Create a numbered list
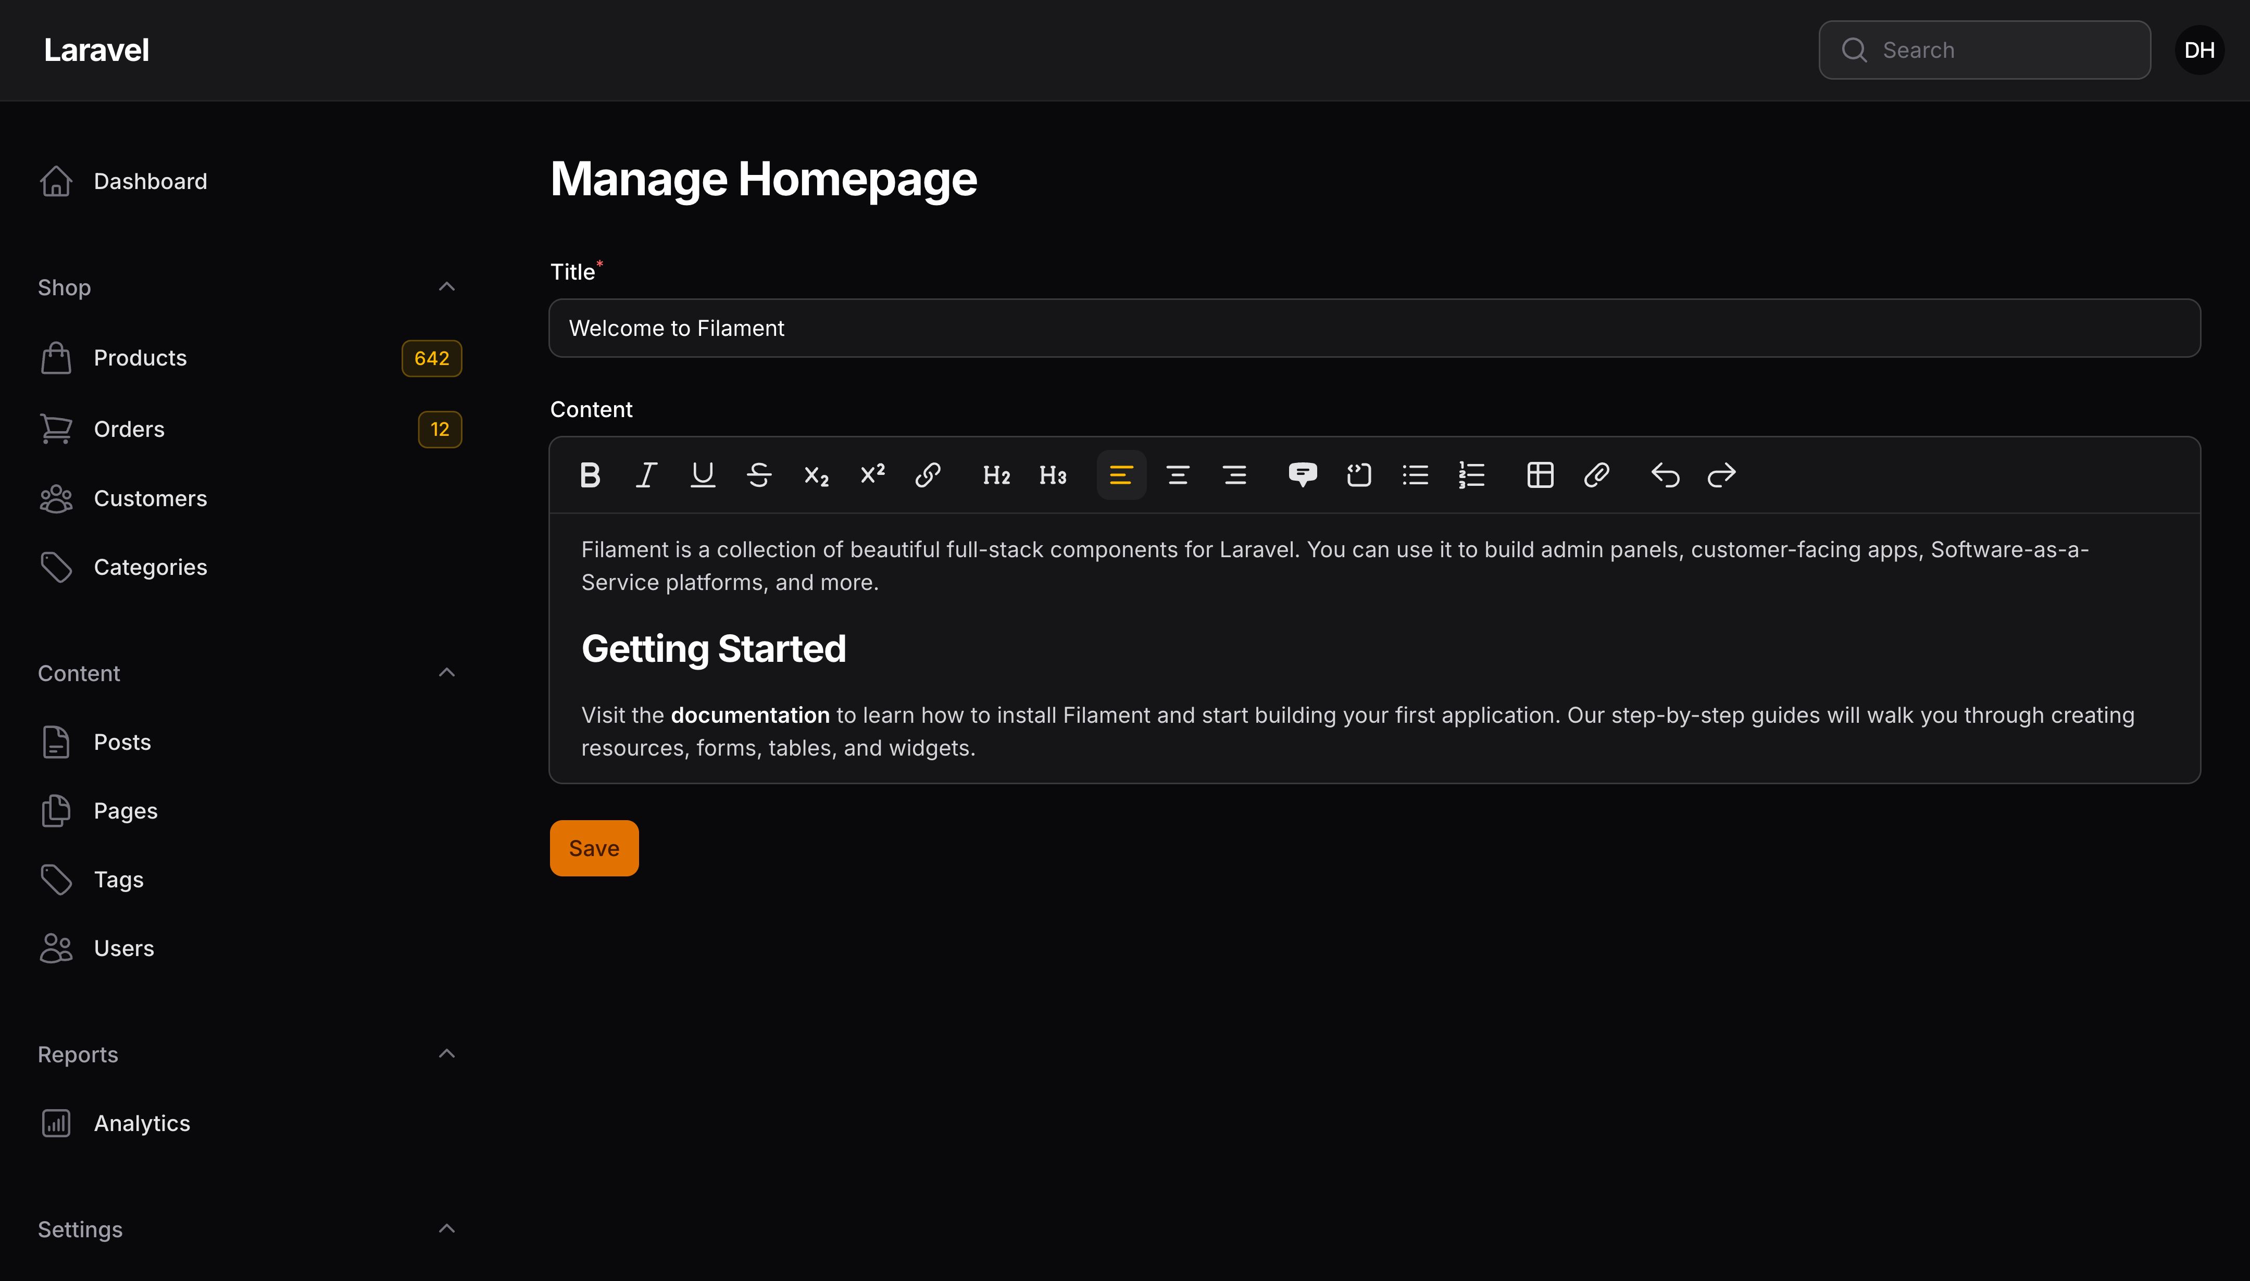 tap(1471, 475)
